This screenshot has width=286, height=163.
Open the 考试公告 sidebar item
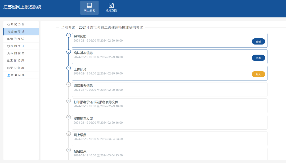point(21,24)
